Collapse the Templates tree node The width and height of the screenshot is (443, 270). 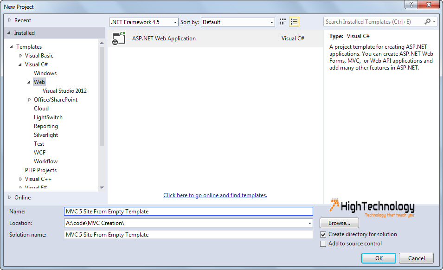click(11, 47)
